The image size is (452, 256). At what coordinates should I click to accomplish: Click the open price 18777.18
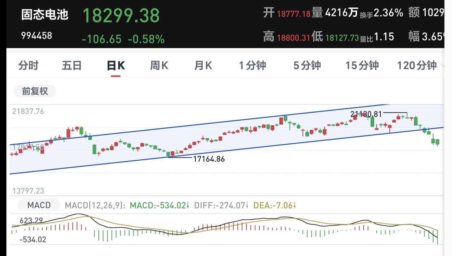[x=293, y=14]
